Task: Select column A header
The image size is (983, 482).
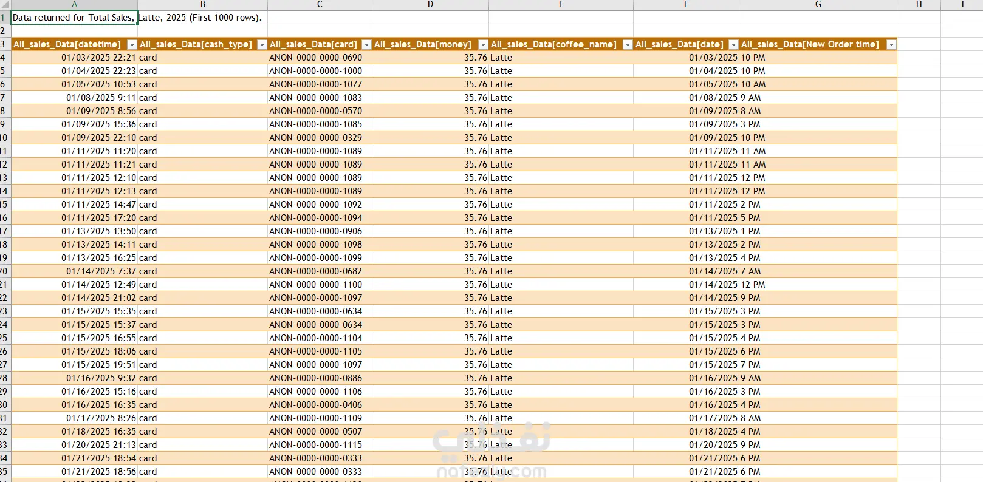Action: 75,4
